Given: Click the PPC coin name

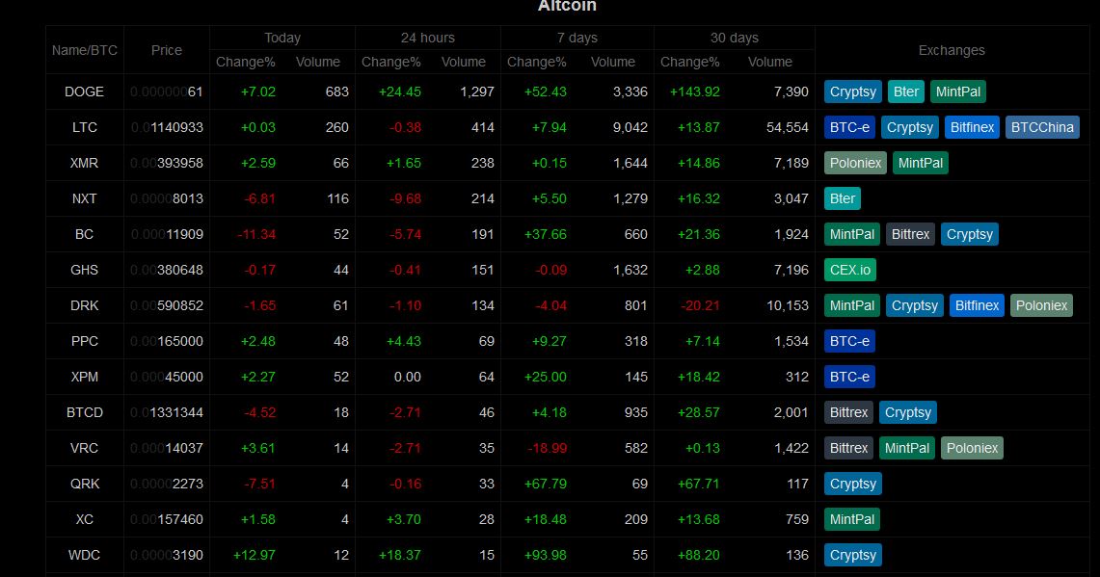Looking at the screenshot, I should (84, 342).
